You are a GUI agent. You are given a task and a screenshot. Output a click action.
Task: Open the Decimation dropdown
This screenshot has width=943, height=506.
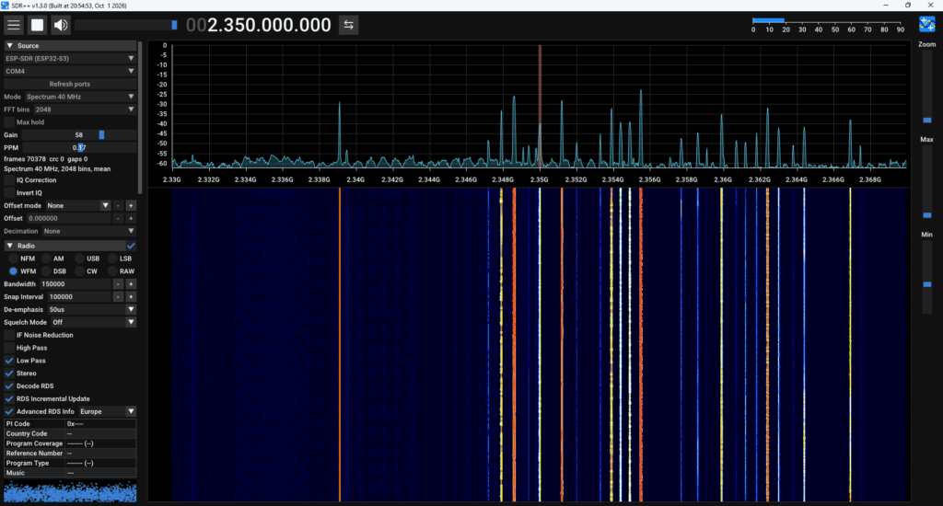pos(89,231)
